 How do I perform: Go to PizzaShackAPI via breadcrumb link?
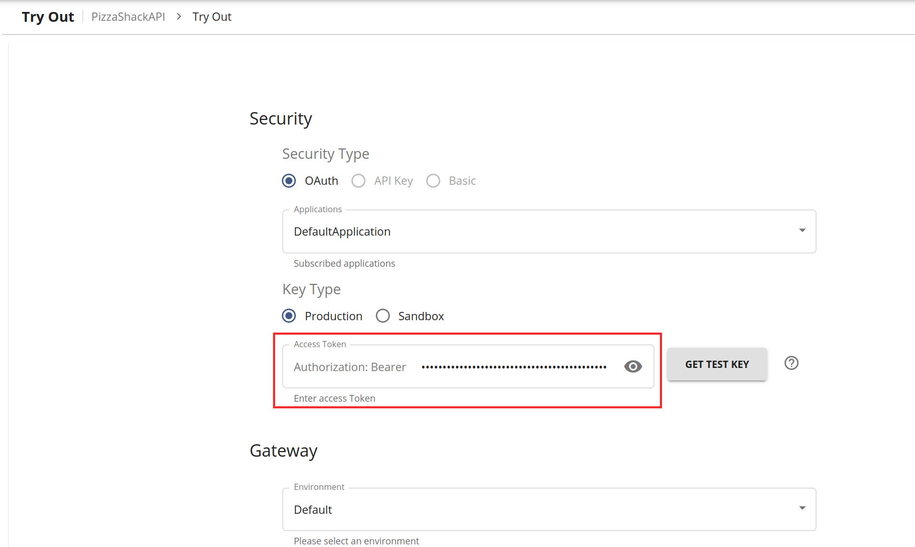128,17
